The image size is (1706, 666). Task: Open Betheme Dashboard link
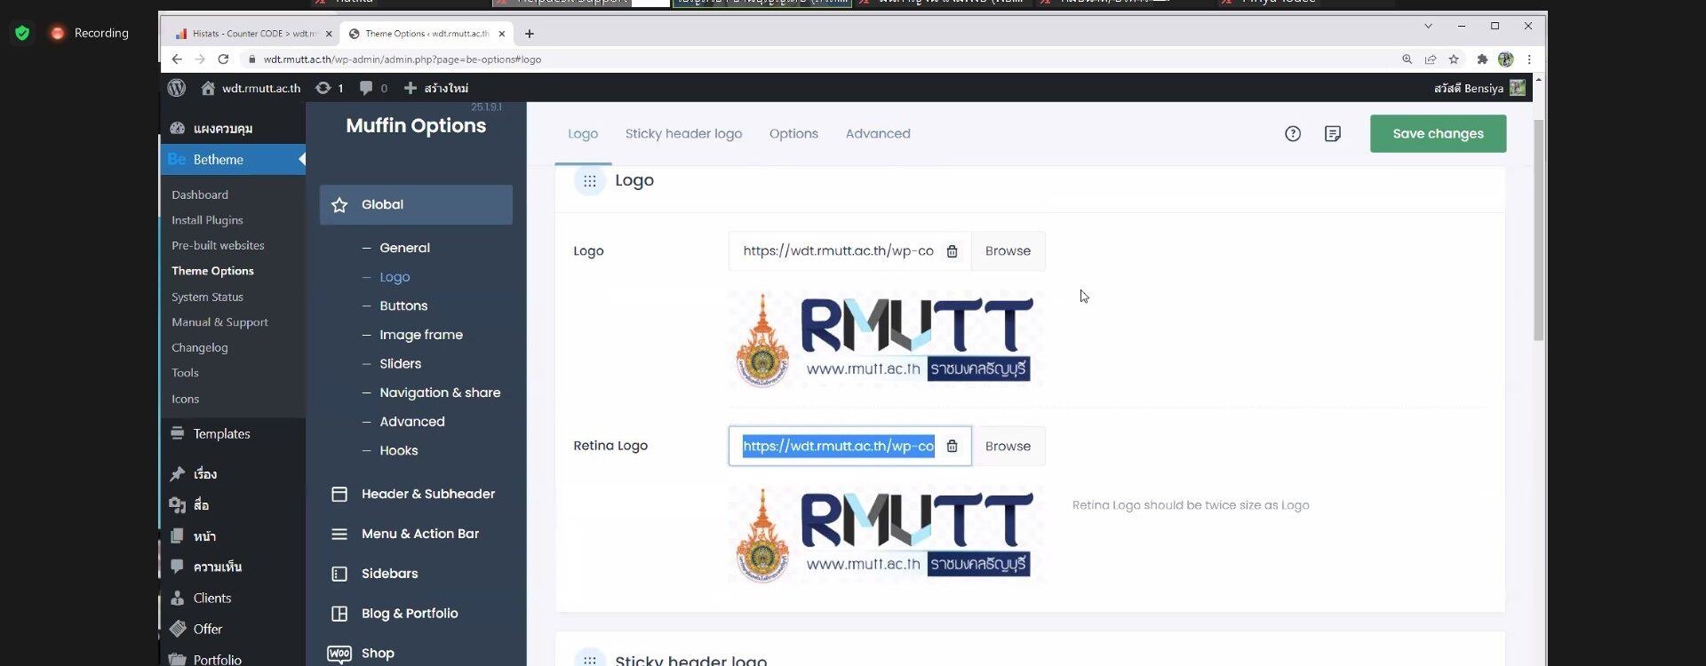pyautogui.click(x=200, y=195)
